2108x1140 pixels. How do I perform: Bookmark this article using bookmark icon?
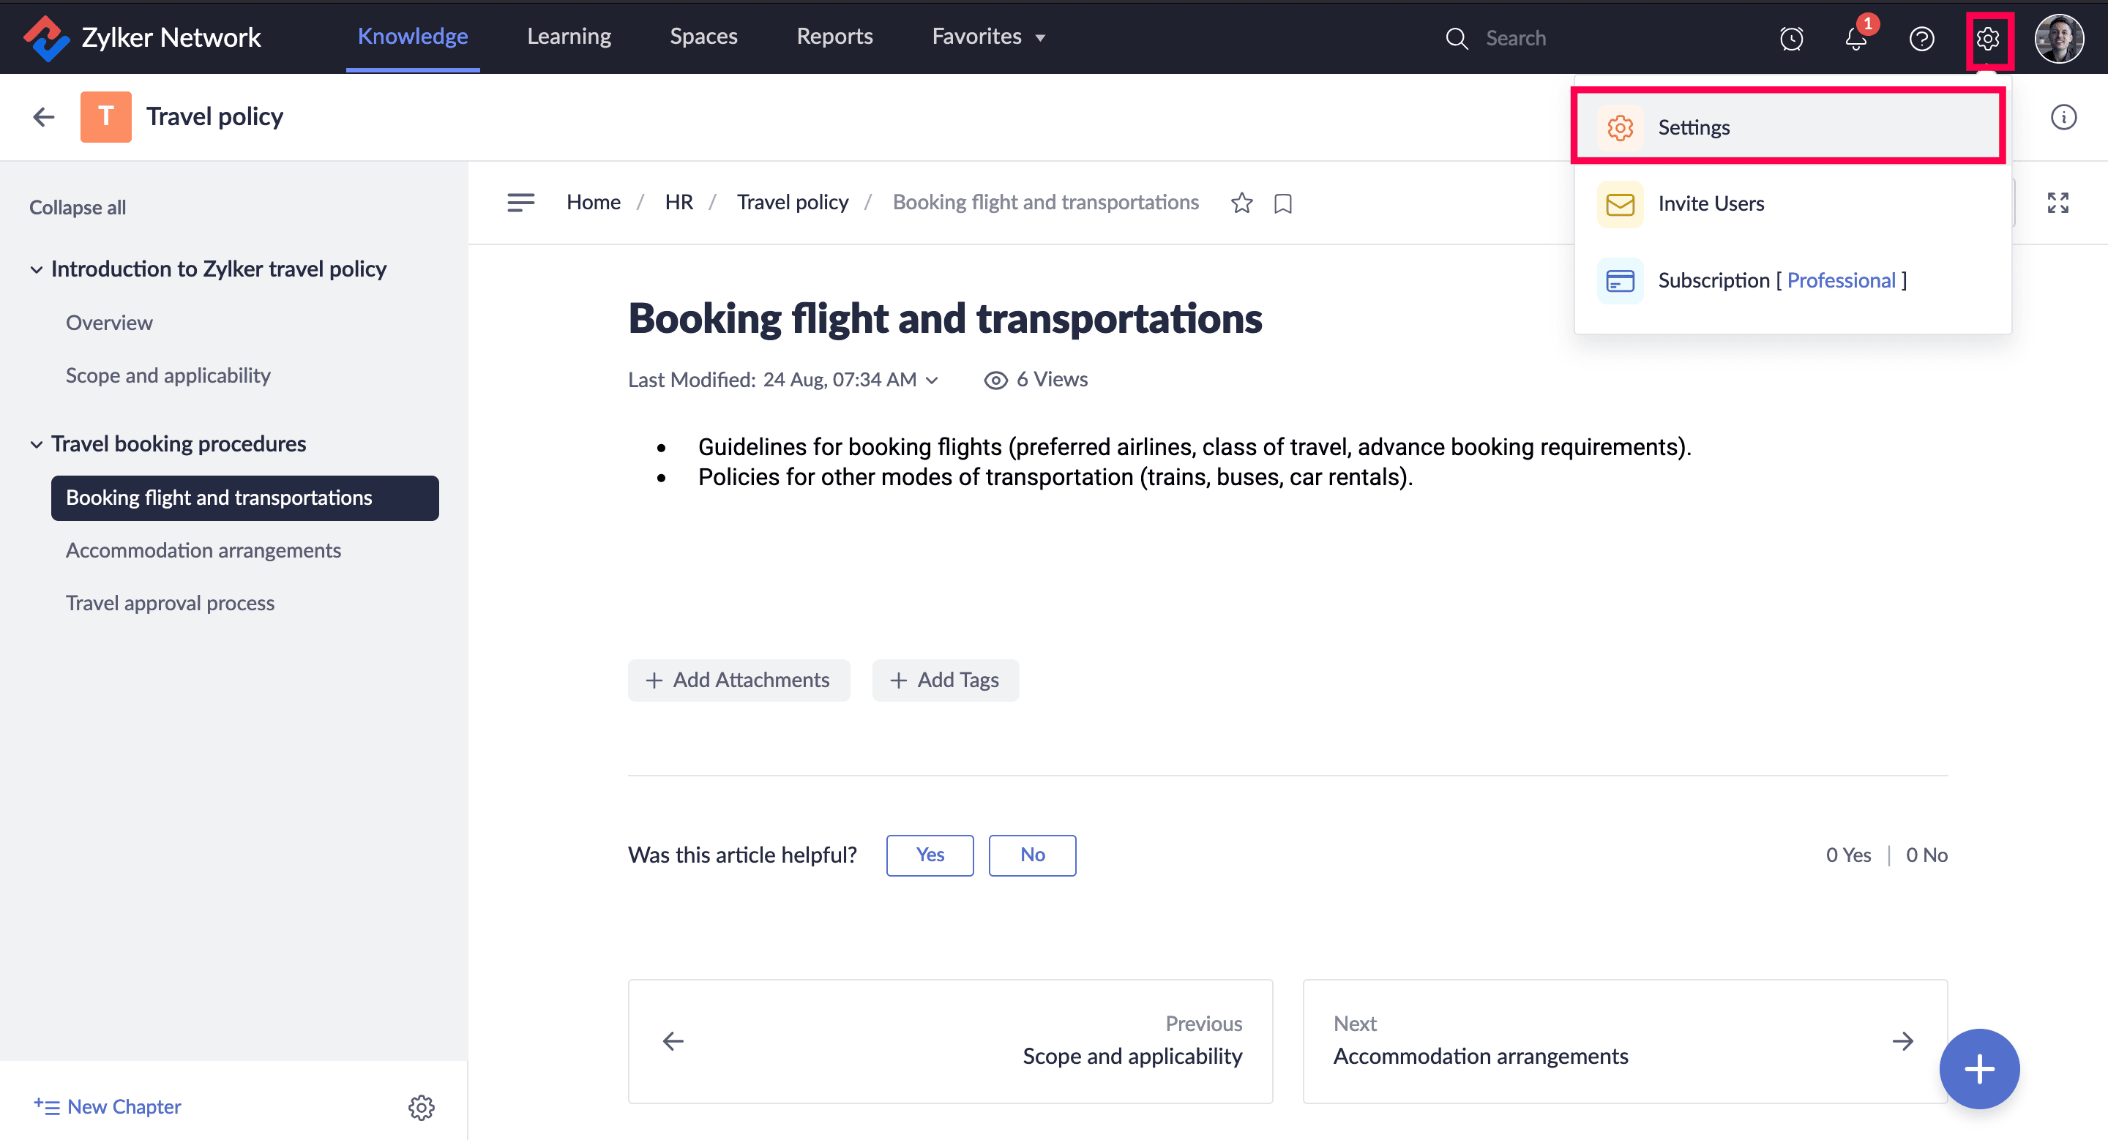(x=1282, y=203)
